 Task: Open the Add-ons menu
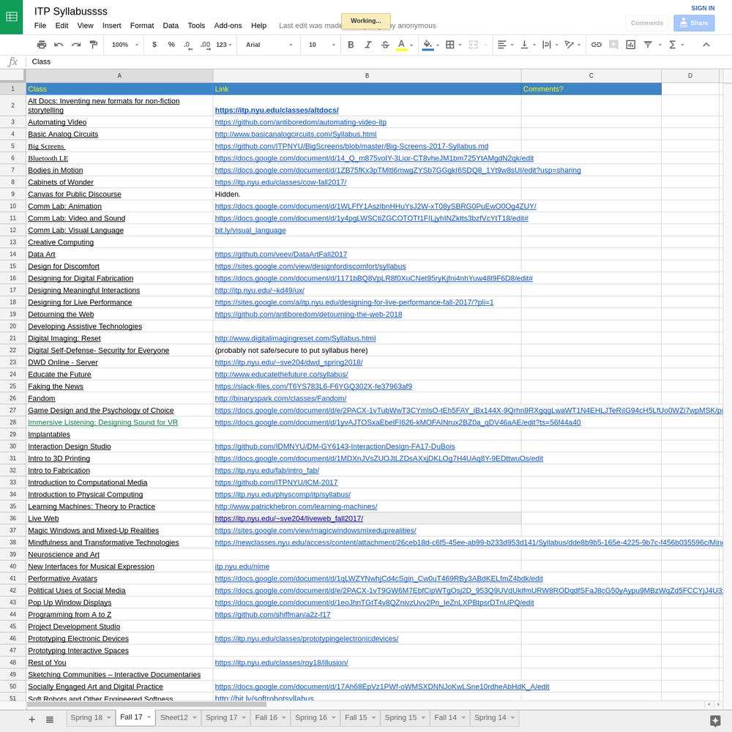[228, 26]
